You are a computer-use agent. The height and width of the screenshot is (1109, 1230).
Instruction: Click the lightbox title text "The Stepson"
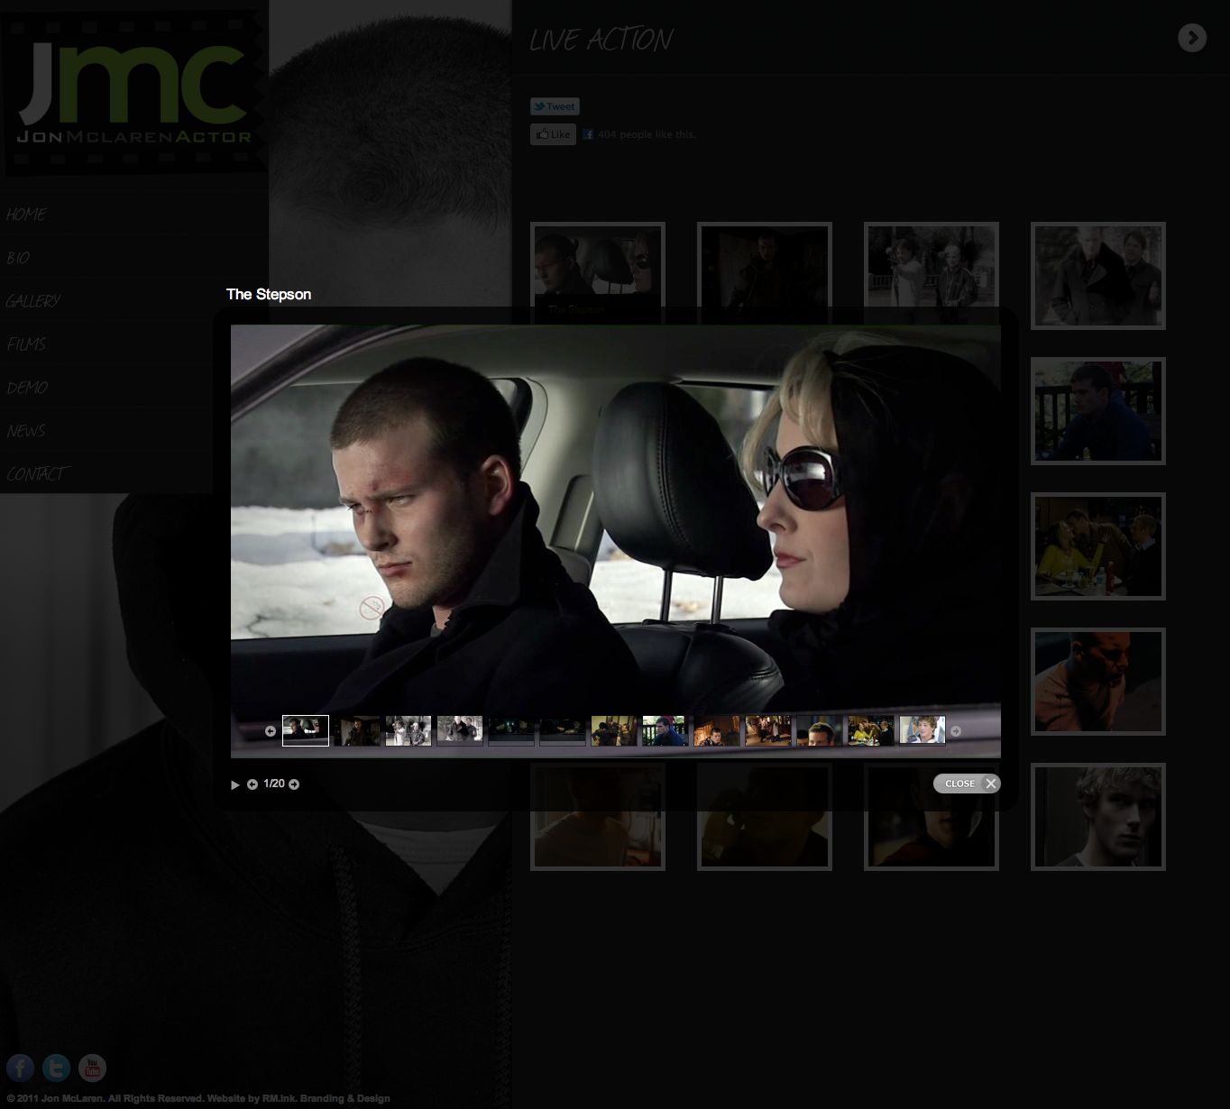pos(269,295)
